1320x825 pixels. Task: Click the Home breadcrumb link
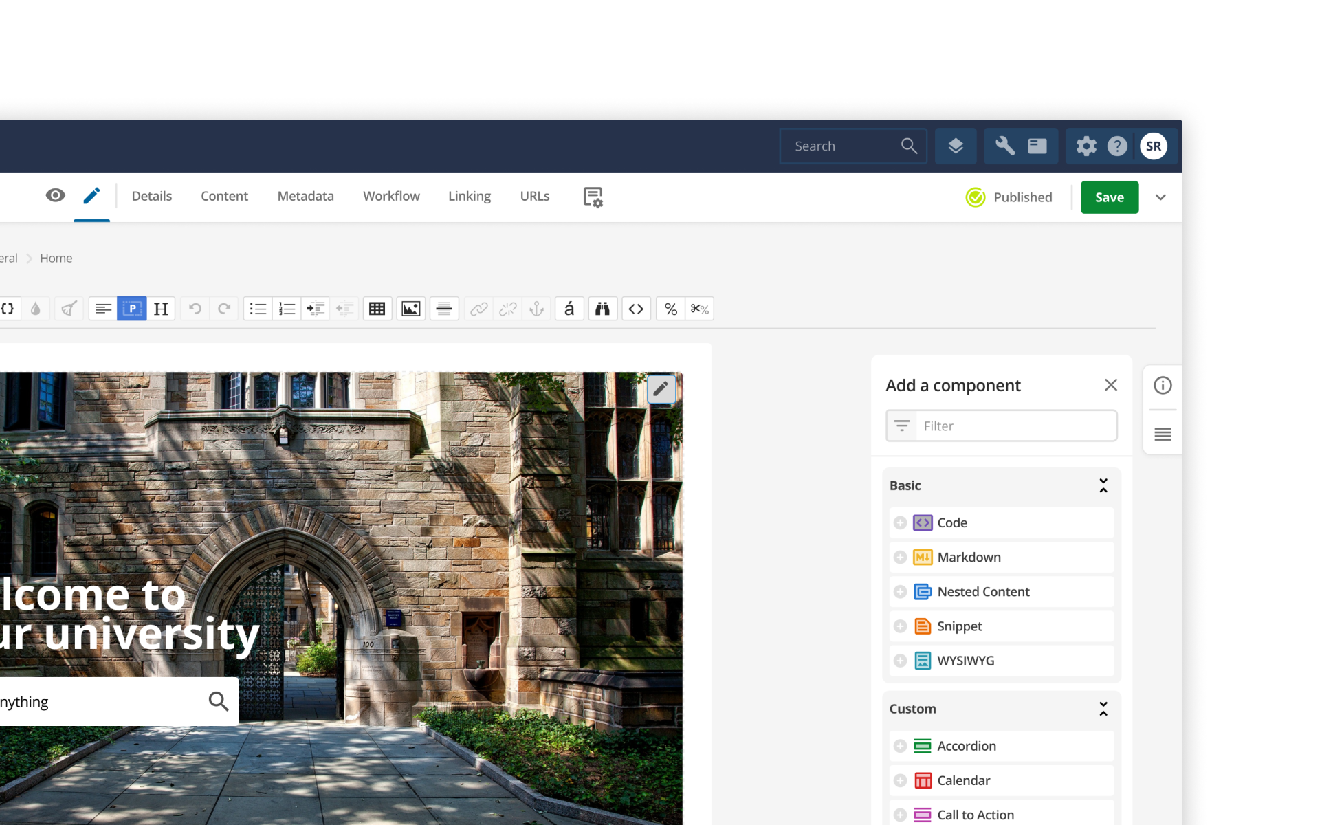56,258
